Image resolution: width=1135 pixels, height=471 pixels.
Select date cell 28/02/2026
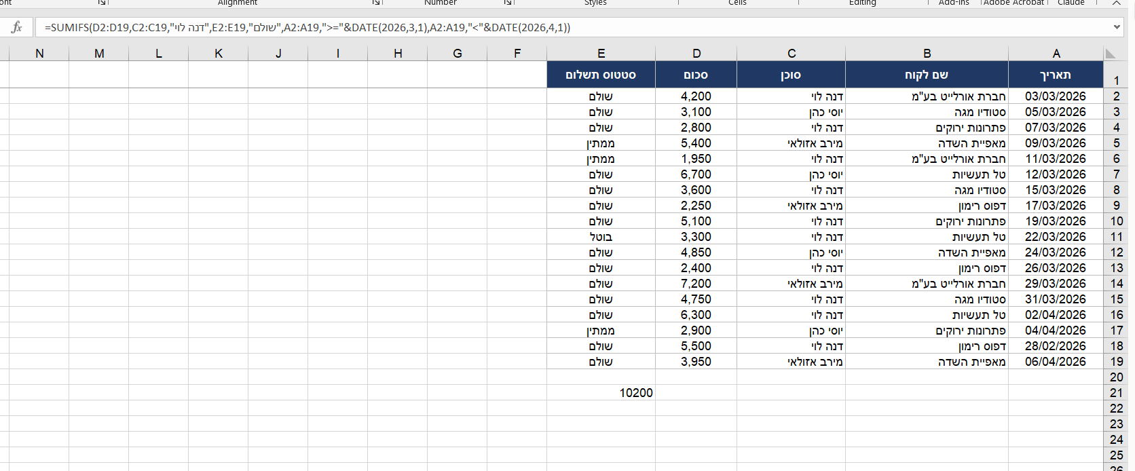(x=1056, y=346)
